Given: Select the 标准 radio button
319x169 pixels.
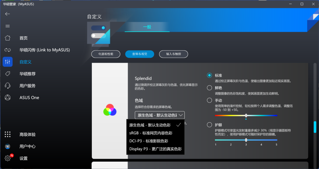Looking at the screenshot, I should point(209,75).
